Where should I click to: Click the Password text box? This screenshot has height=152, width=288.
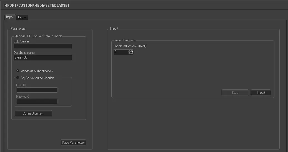pos(37,102)
